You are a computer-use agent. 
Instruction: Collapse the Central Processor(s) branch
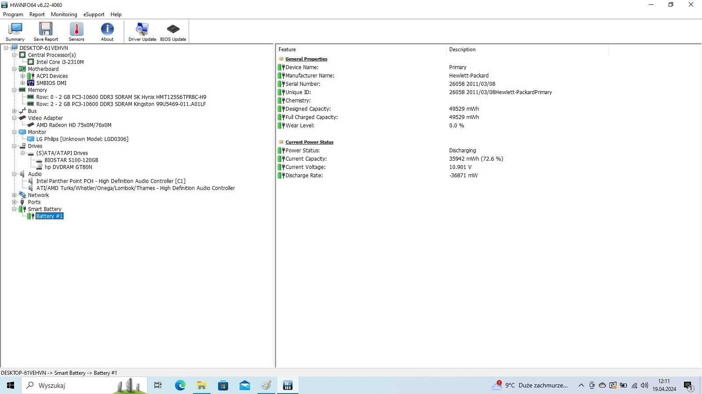(14, 55)
